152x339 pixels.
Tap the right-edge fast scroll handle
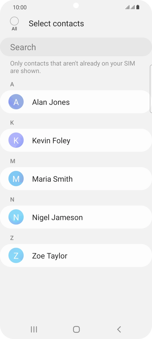pos(151,89)
